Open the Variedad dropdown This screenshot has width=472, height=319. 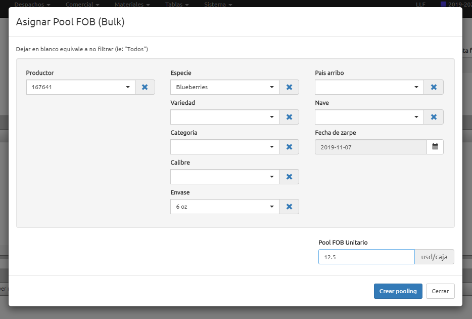coord(225,117)
